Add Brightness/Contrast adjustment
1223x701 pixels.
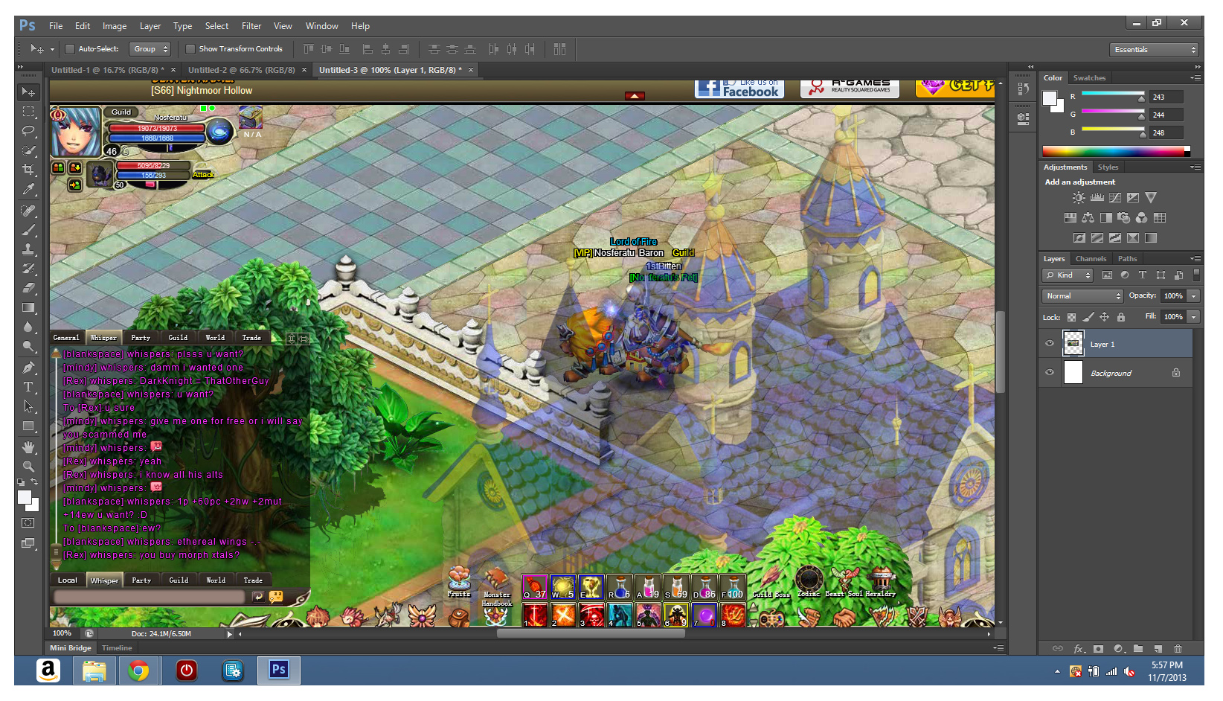click(1079, 198)
